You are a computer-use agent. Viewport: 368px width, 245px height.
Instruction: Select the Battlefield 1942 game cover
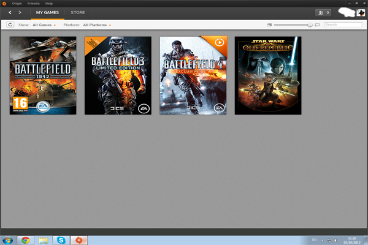point(43,75)
